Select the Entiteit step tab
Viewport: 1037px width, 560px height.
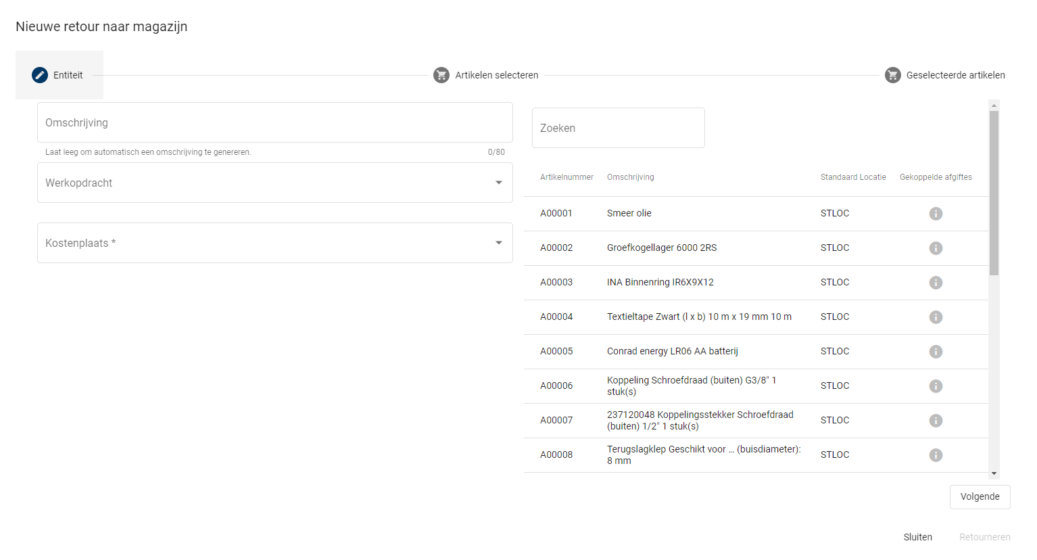(x=59, y=75)
